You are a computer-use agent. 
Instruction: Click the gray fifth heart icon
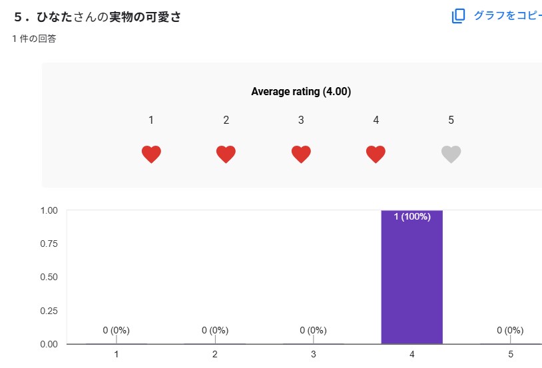pos(451,154)
